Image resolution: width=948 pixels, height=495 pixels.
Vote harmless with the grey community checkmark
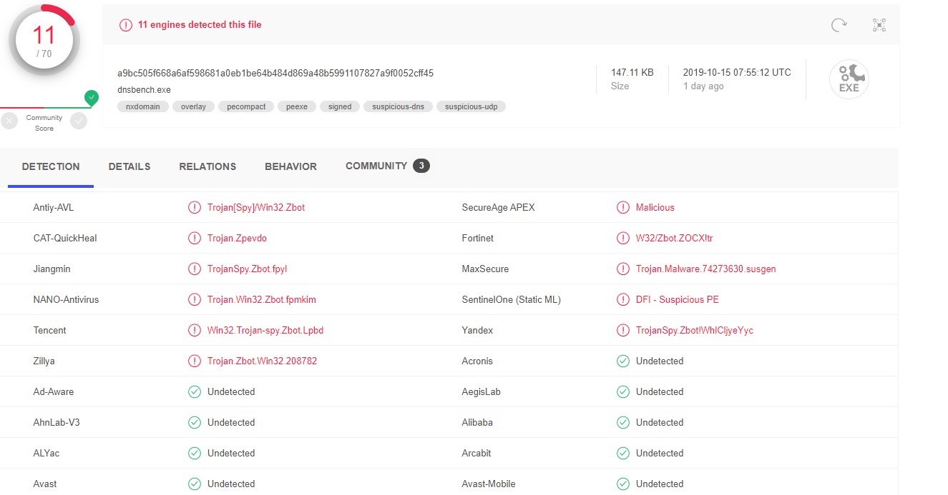tap(79, 121)
